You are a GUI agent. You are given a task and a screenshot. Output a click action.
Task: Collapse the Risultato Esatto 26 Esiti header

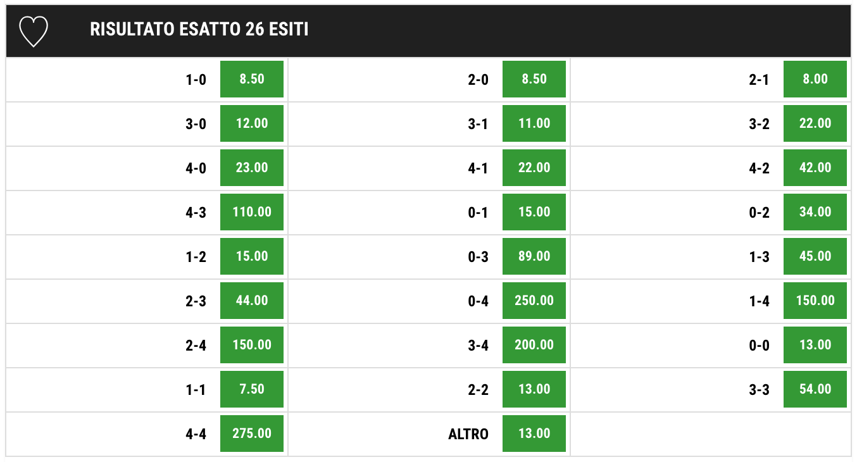click(x=428, y=31)
